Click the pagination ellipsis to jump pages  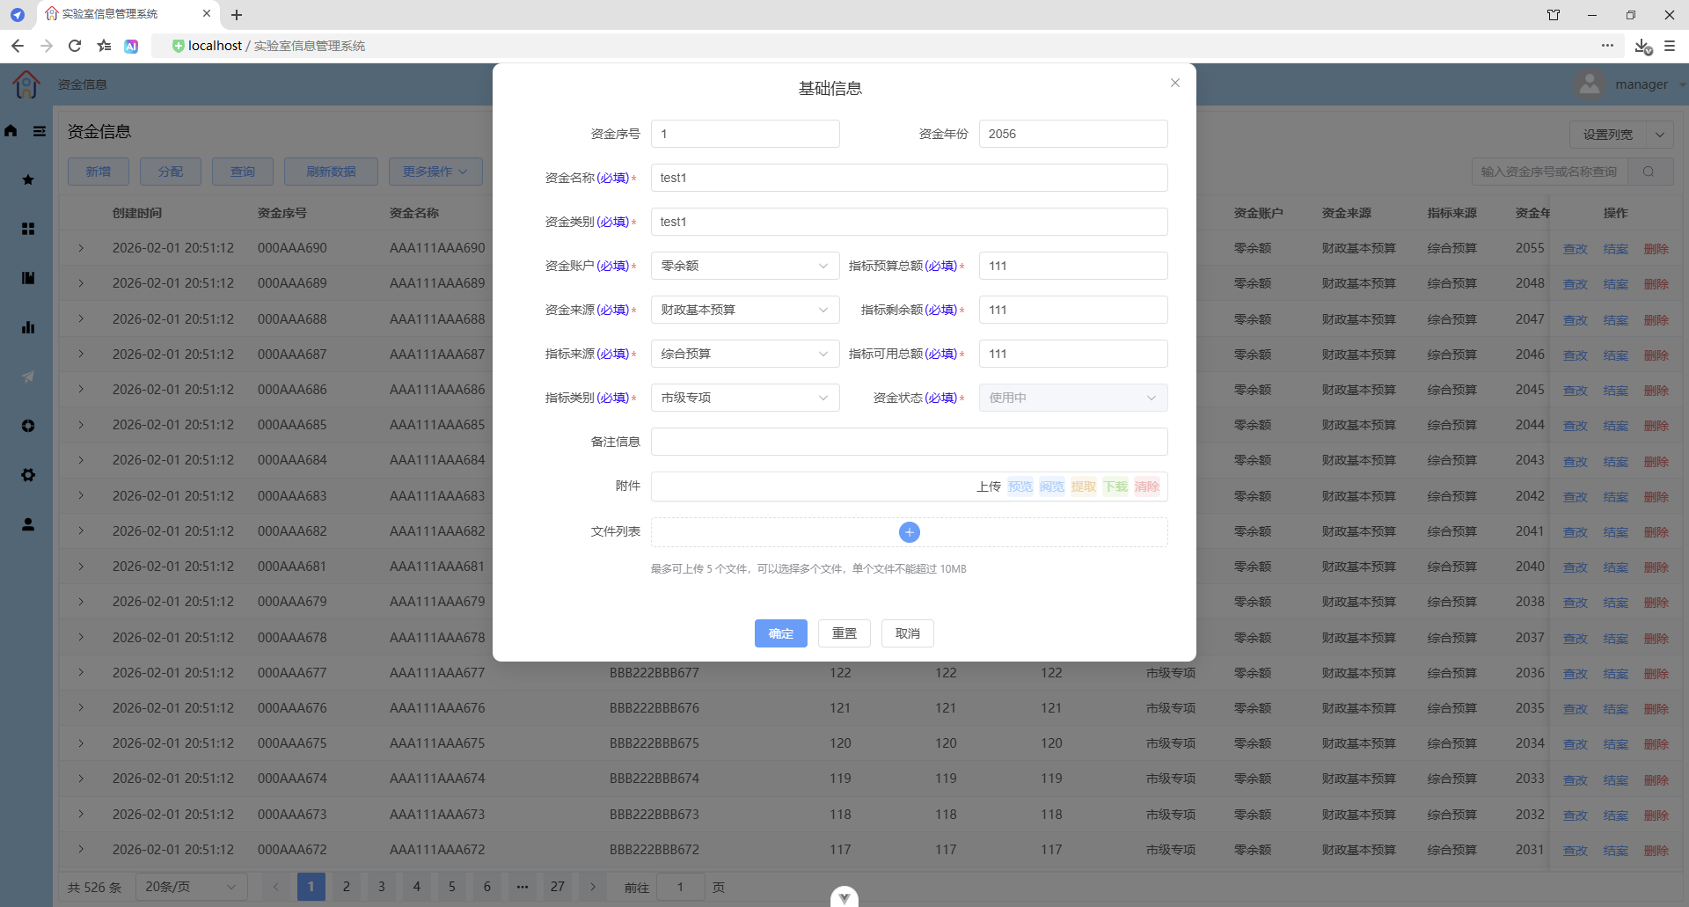(x=523, y=887)
